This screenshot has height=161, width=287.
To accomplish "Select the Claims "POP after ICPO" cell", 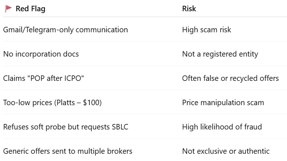I will coord(44,78).
